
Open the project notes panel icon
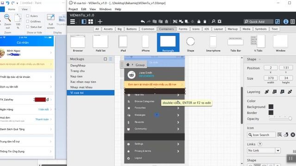pos(292,22)
